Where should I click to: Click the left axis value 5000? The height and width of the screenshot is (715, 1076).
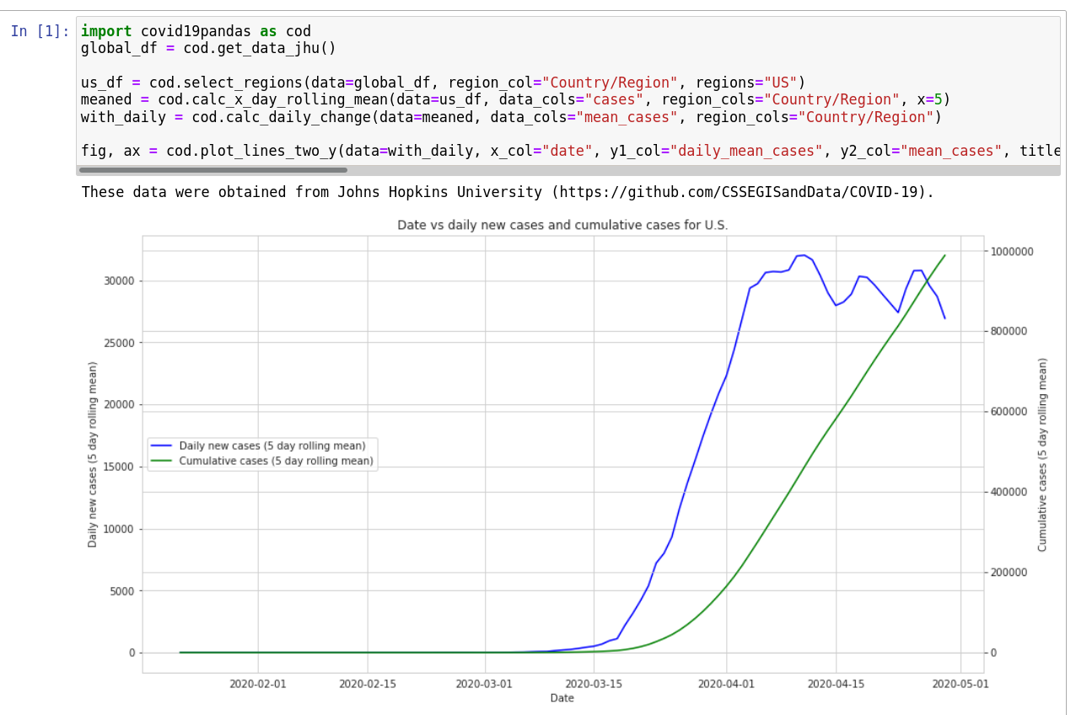pyautogui.click(x=122, y=590)
